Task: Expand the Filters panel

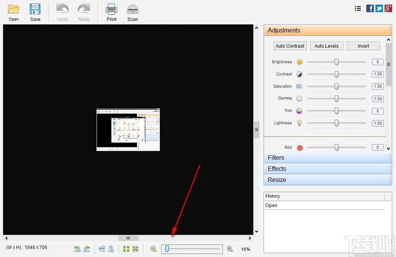Action: point(328,157)
